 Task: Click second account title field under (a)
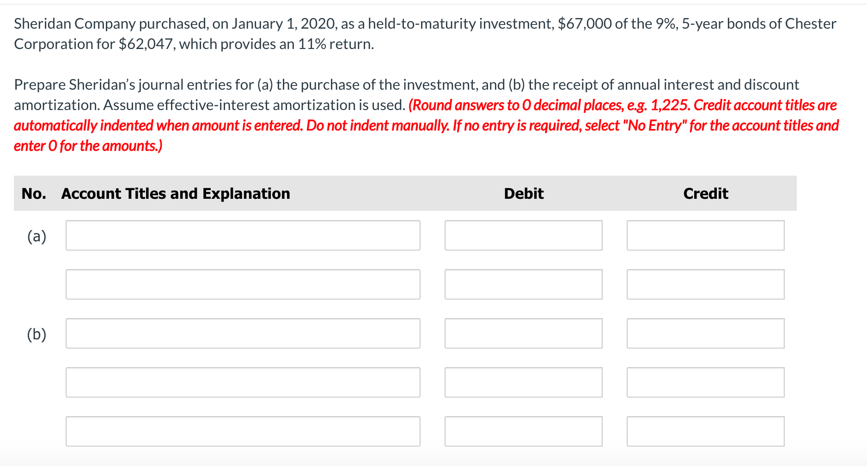click(x=243, y=284)
